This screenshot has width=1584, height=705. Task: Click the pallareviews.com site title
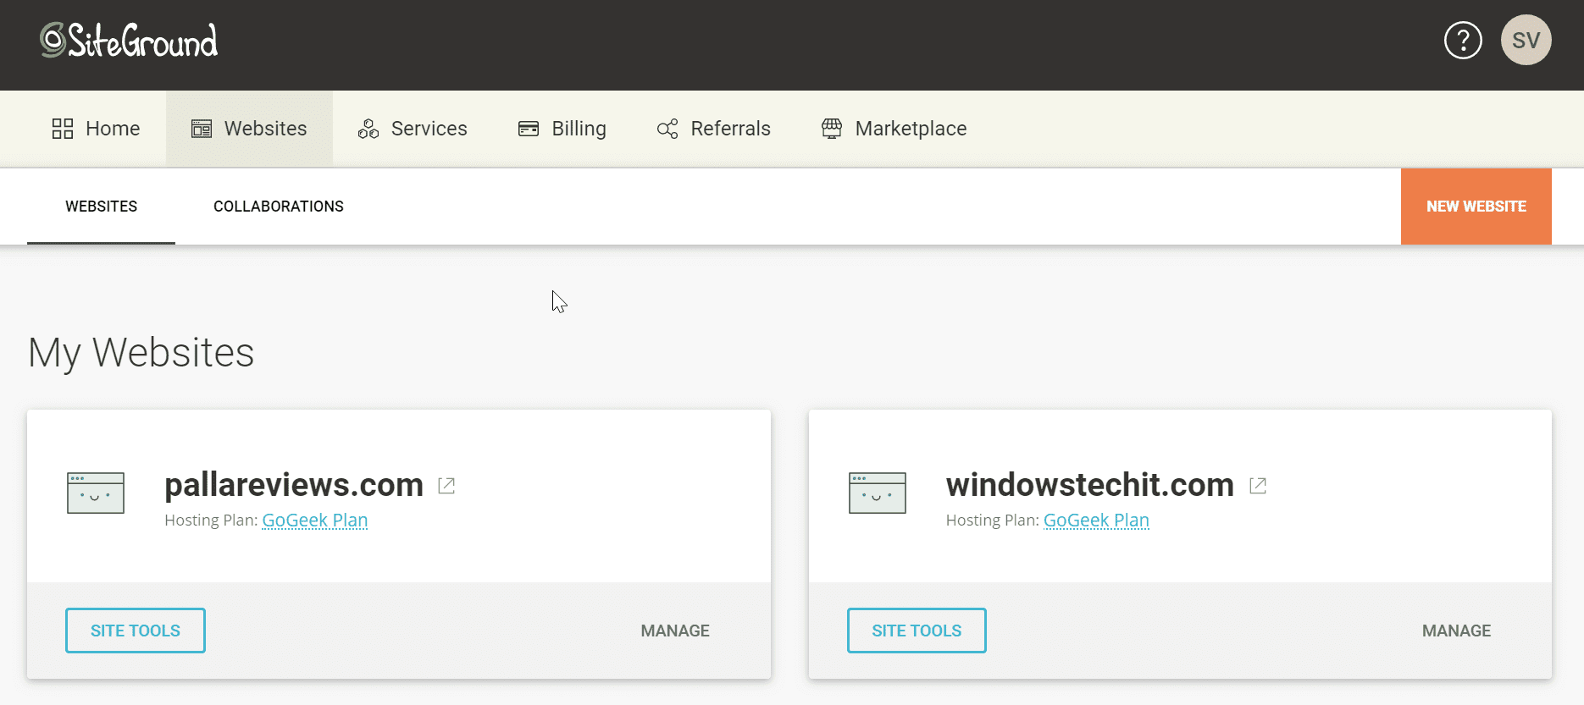294,485
